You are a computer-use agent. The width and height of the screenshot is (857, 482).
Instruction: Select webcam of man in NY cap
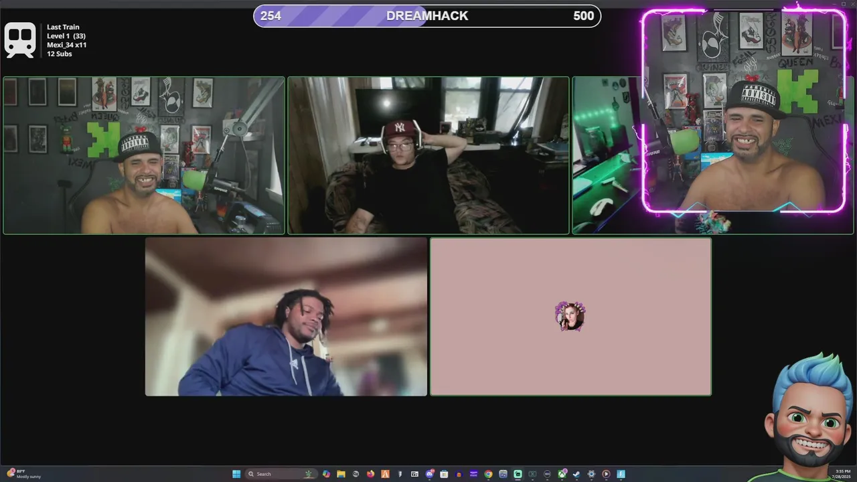pyautogui.click(x=428, y=155)
